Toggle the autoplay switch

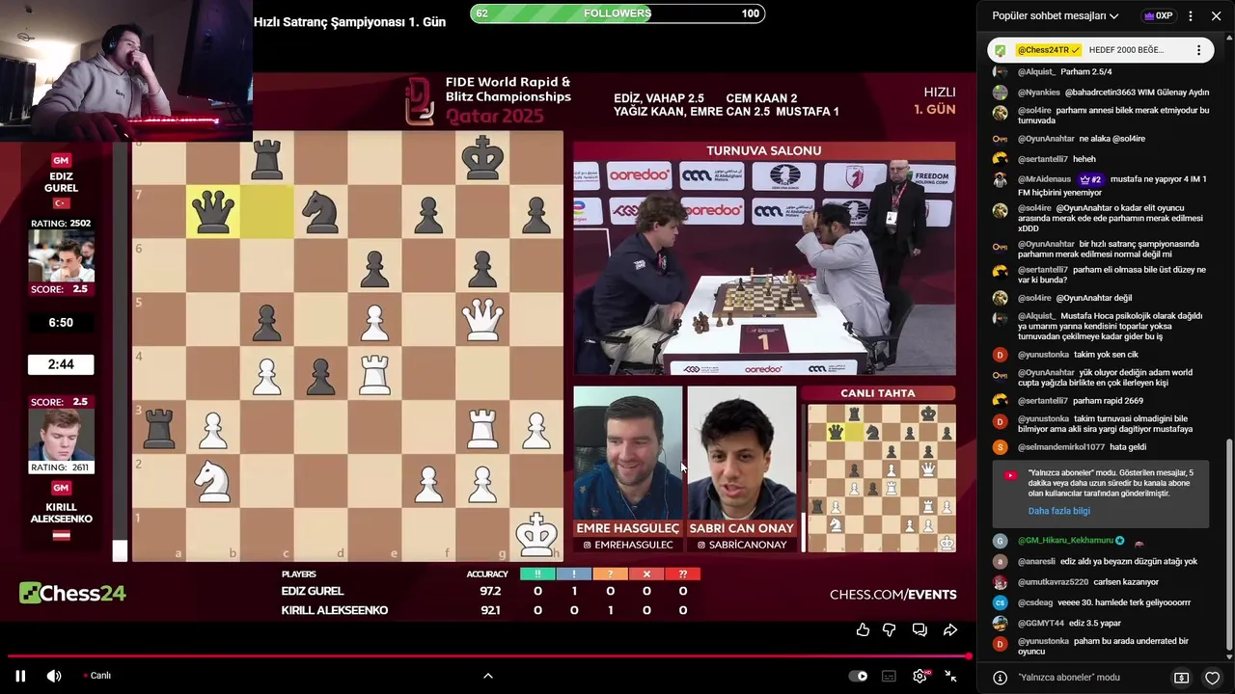[x=858, y=677]
